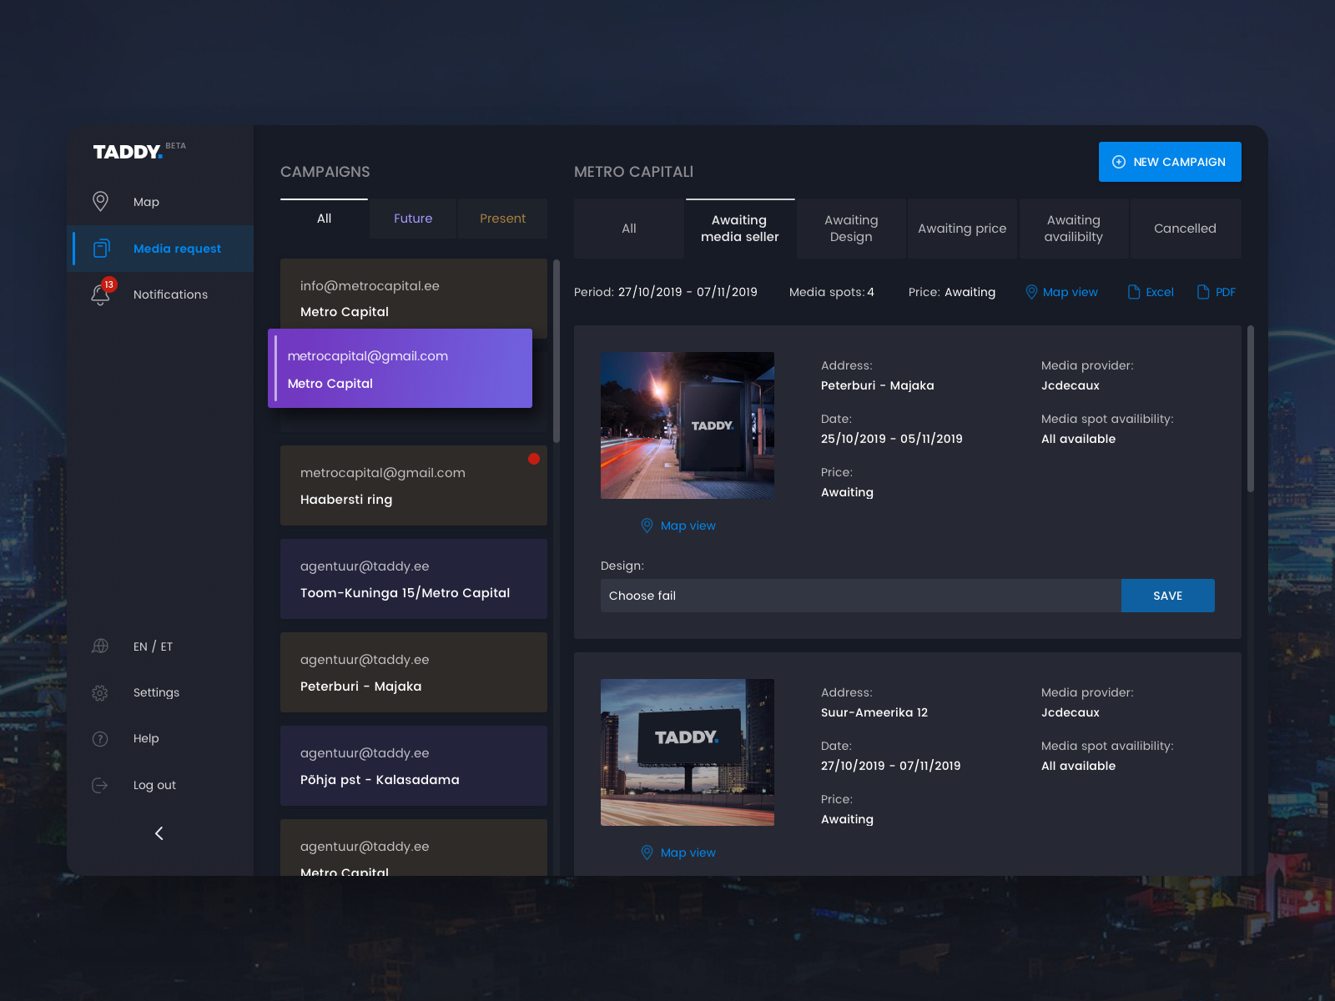Viewport: 1335px width, 1001px height.
Task: Click the BETA label next to logo
Action: point(176,145)
